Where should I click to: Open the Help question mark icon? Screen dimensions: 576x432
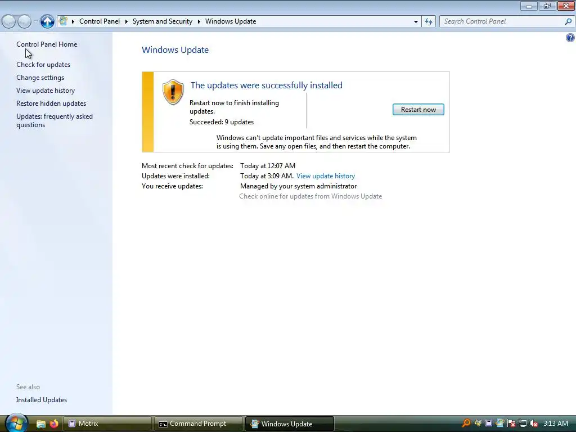(x=570, y=38)
